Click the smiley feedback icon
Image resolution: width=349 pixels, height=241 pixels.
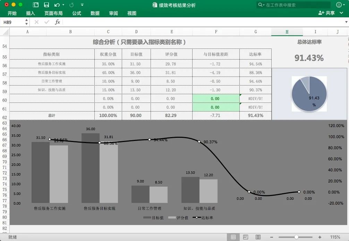point(339,5)
